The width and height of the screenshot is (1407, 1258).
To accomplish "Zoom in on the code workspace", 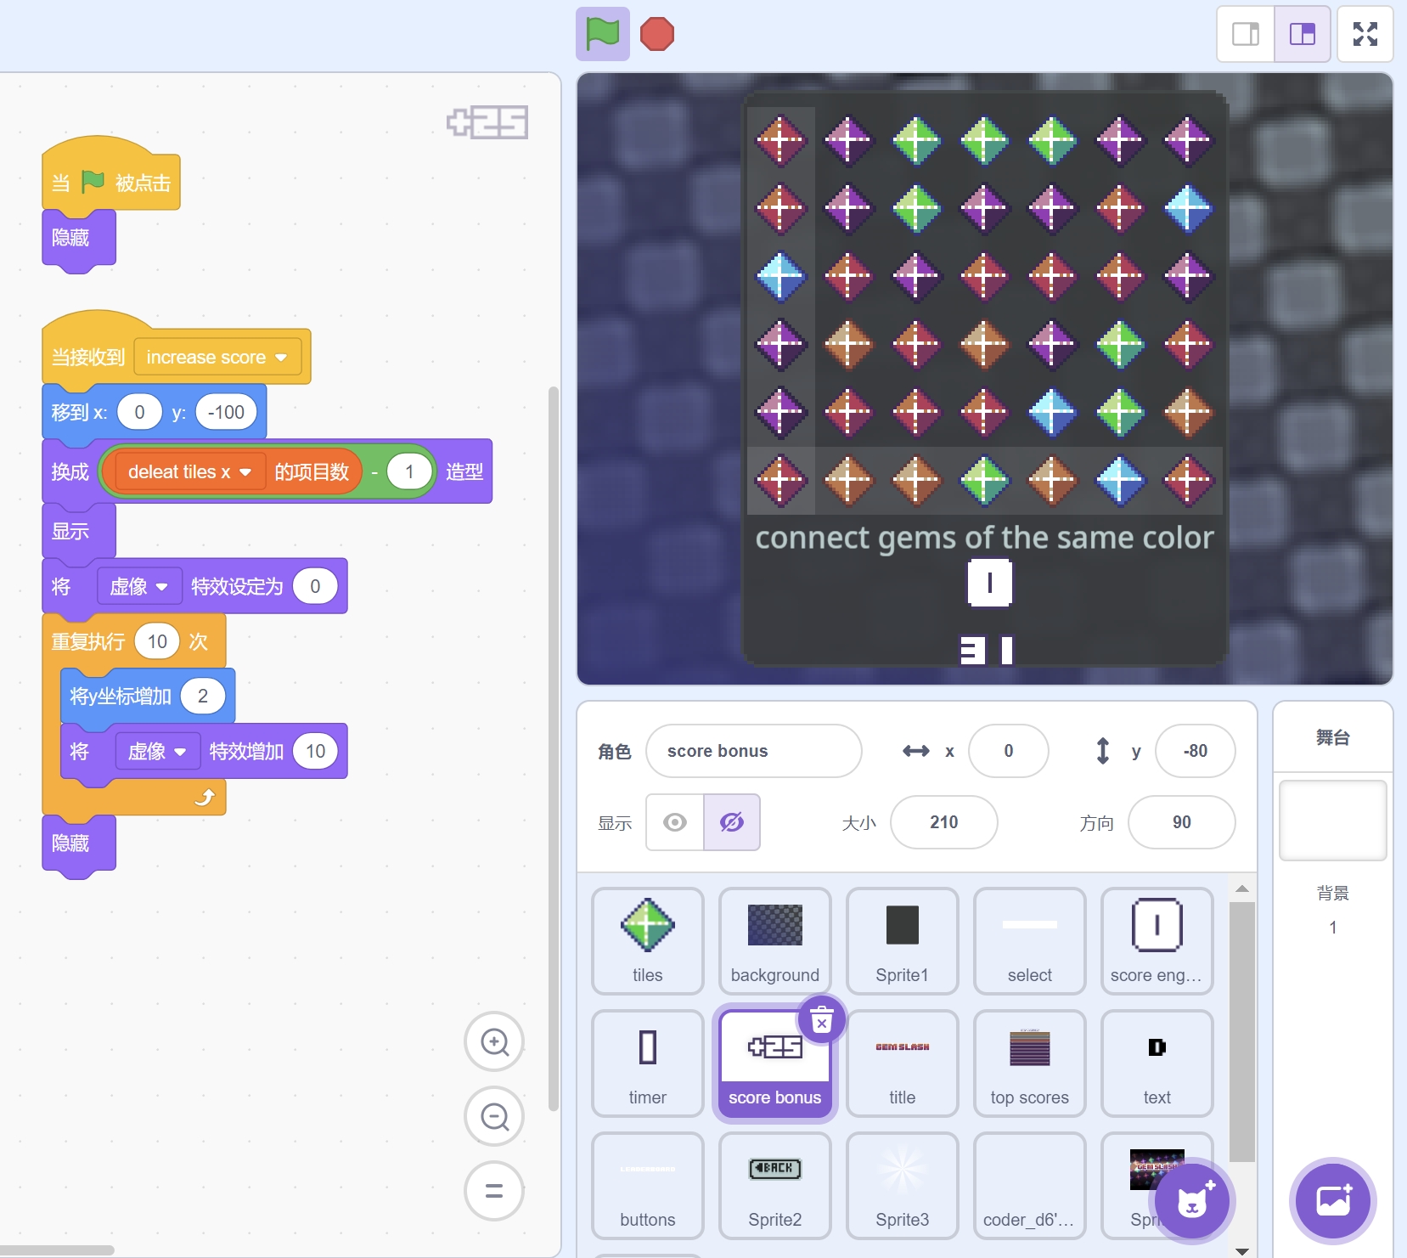I will tap(494, 1041).
